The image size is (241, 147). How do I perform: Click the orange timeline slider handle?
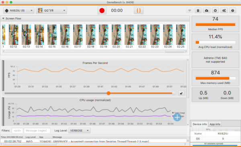tap(108, 93)
